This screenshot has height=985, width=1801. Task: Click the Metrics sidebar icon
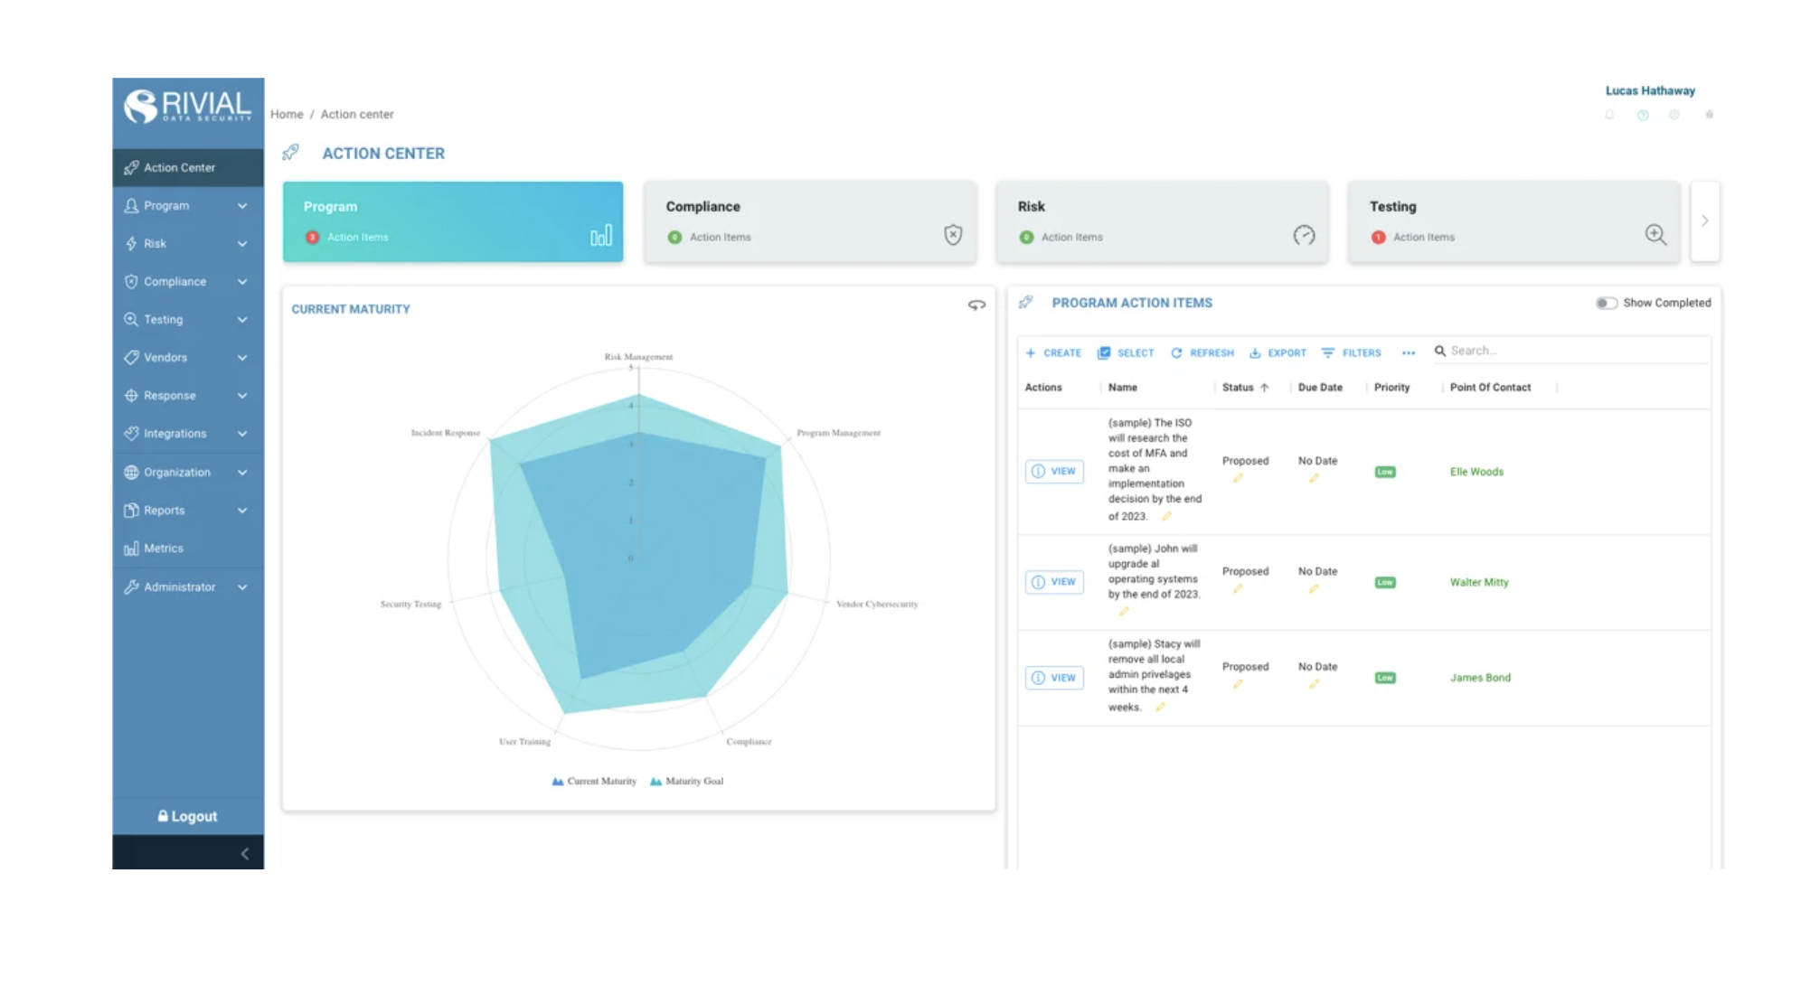pyautogui.click(x=132, y=548)
